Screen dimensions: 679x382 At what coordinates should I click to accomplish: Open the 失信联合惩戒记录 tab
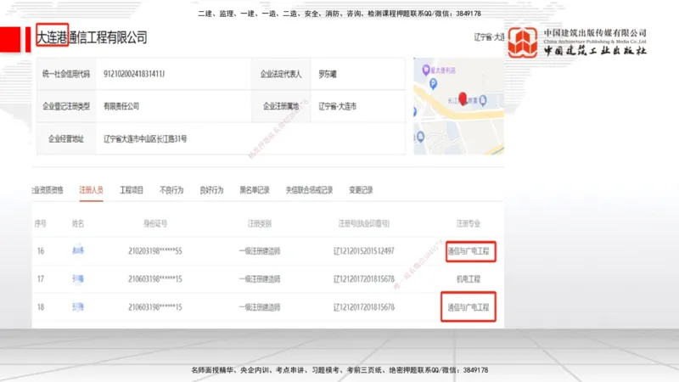click(309, 189)
